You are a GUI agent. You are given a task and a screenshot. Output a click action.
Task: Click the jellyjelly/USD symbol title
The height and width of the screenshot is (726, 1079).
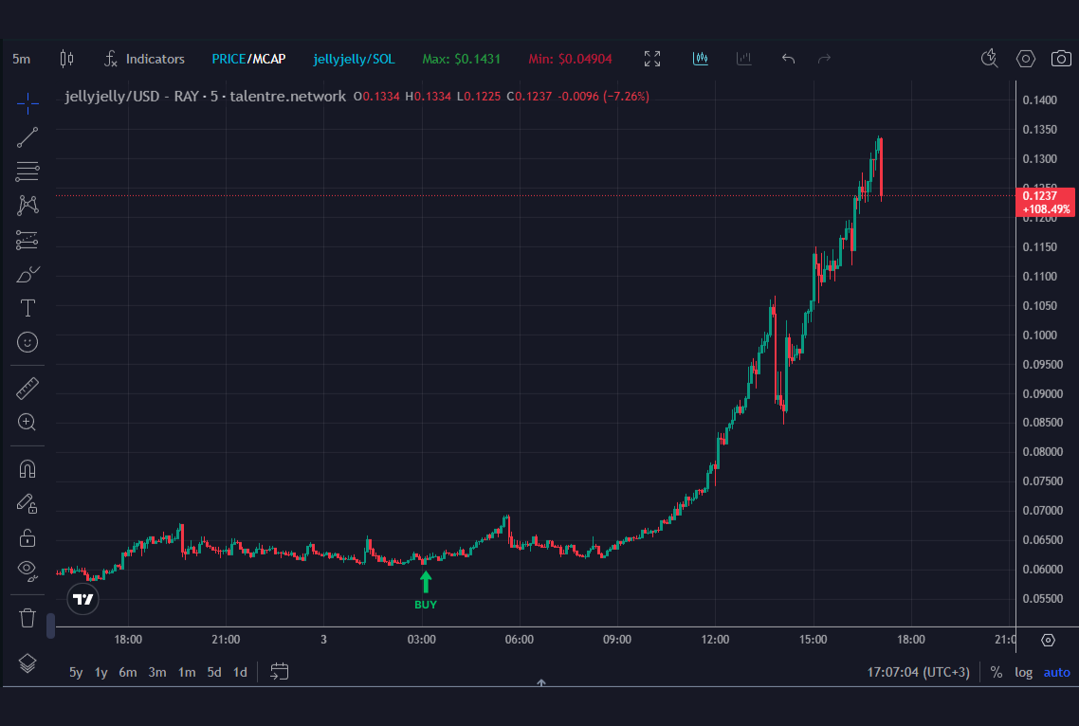(205, 97)
